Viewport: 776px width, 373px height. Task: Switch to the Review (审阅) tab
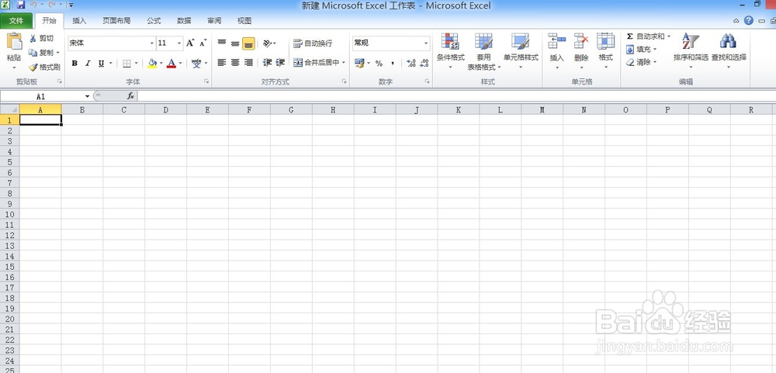214,21
